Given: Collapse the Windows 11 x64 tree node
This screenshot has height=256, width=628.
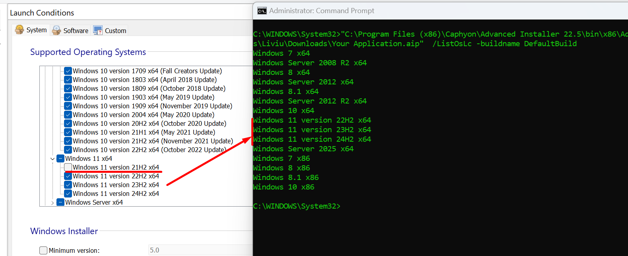Looking at the screenshot, I should coord(52,159).
